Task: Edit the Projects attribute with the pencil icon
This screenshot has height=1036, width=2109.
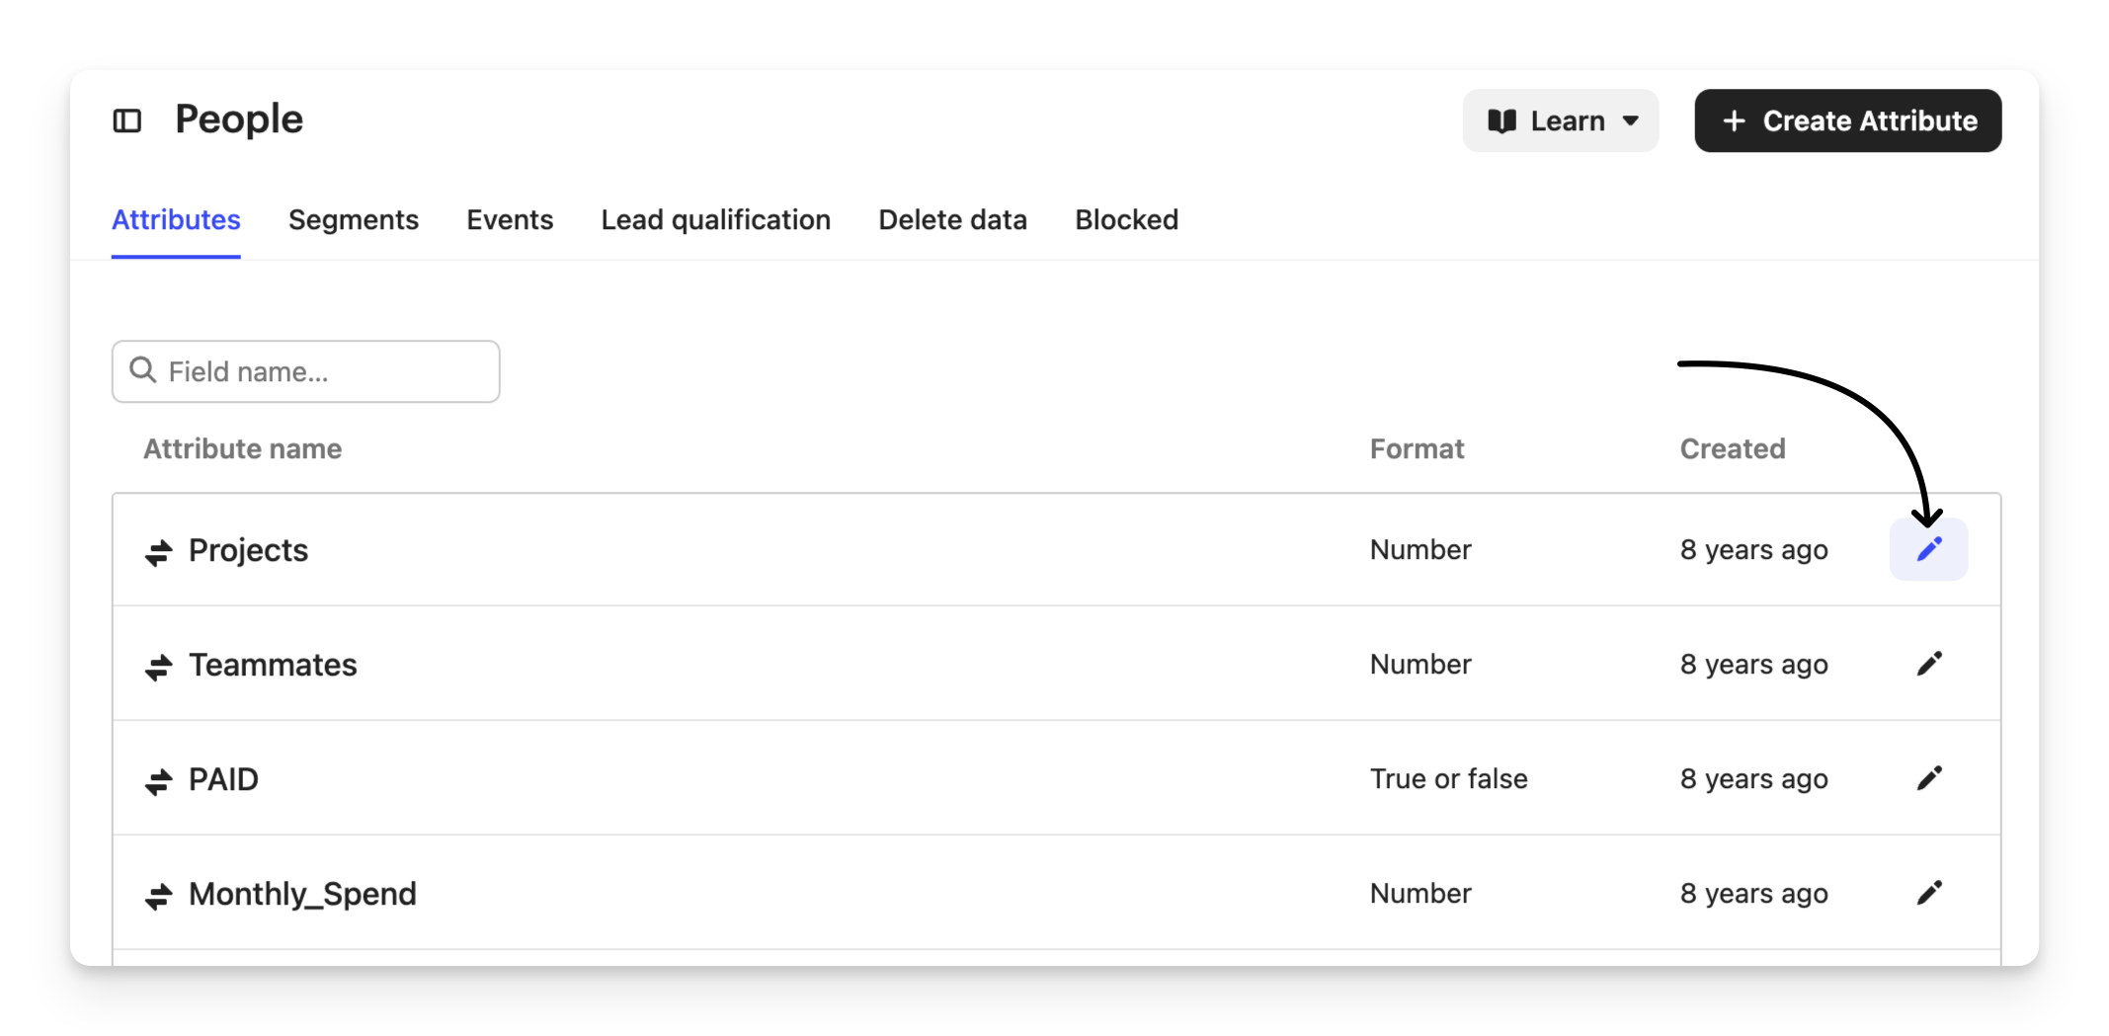Action: 1928,549
